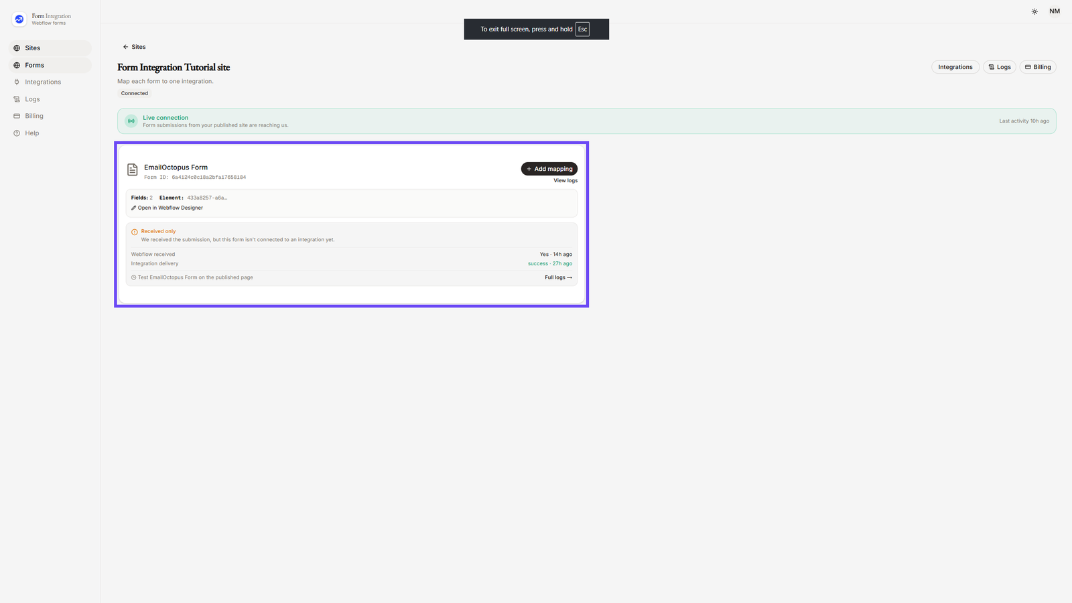Click the 'Received only' status text
The height and width of the screenshot is (603, 1072).
158,231
